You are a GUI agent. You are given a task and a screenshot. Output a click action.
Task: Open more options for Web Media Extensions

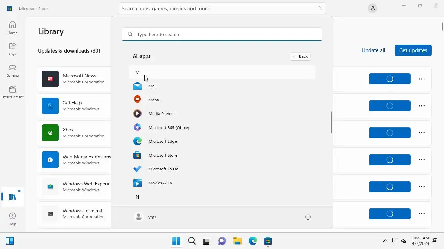(x=422, y=160)
